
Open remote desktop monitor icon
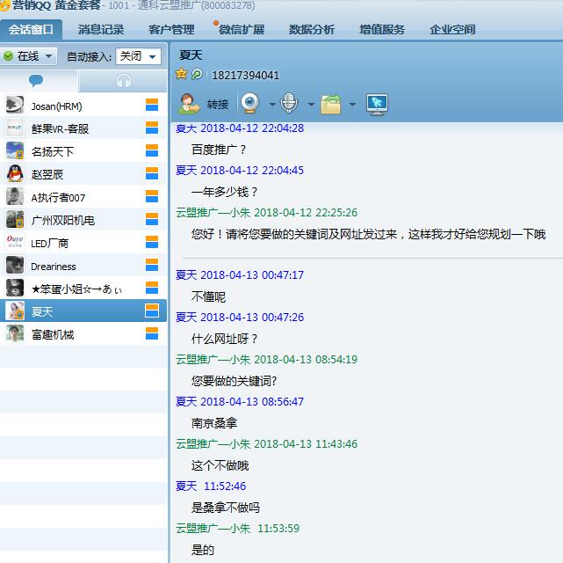(x=377, y=104)
